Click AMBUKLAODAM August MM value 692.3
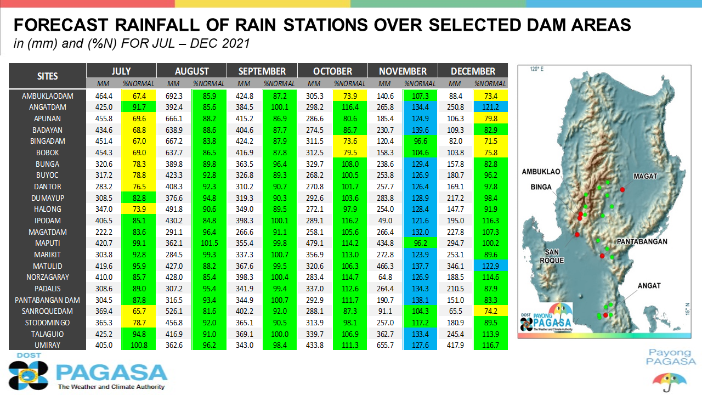The width and height of the screenshot is (702, 395). 174,96
